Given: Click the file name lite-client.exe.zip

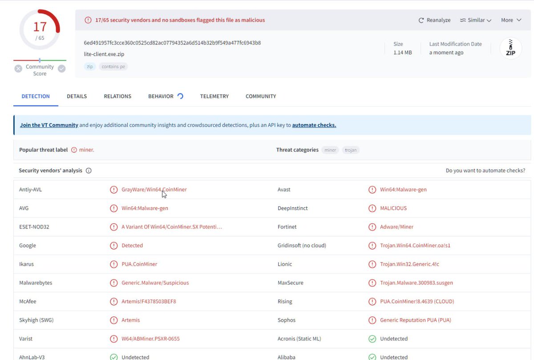Looking at the screenshot, I should 105,53.
